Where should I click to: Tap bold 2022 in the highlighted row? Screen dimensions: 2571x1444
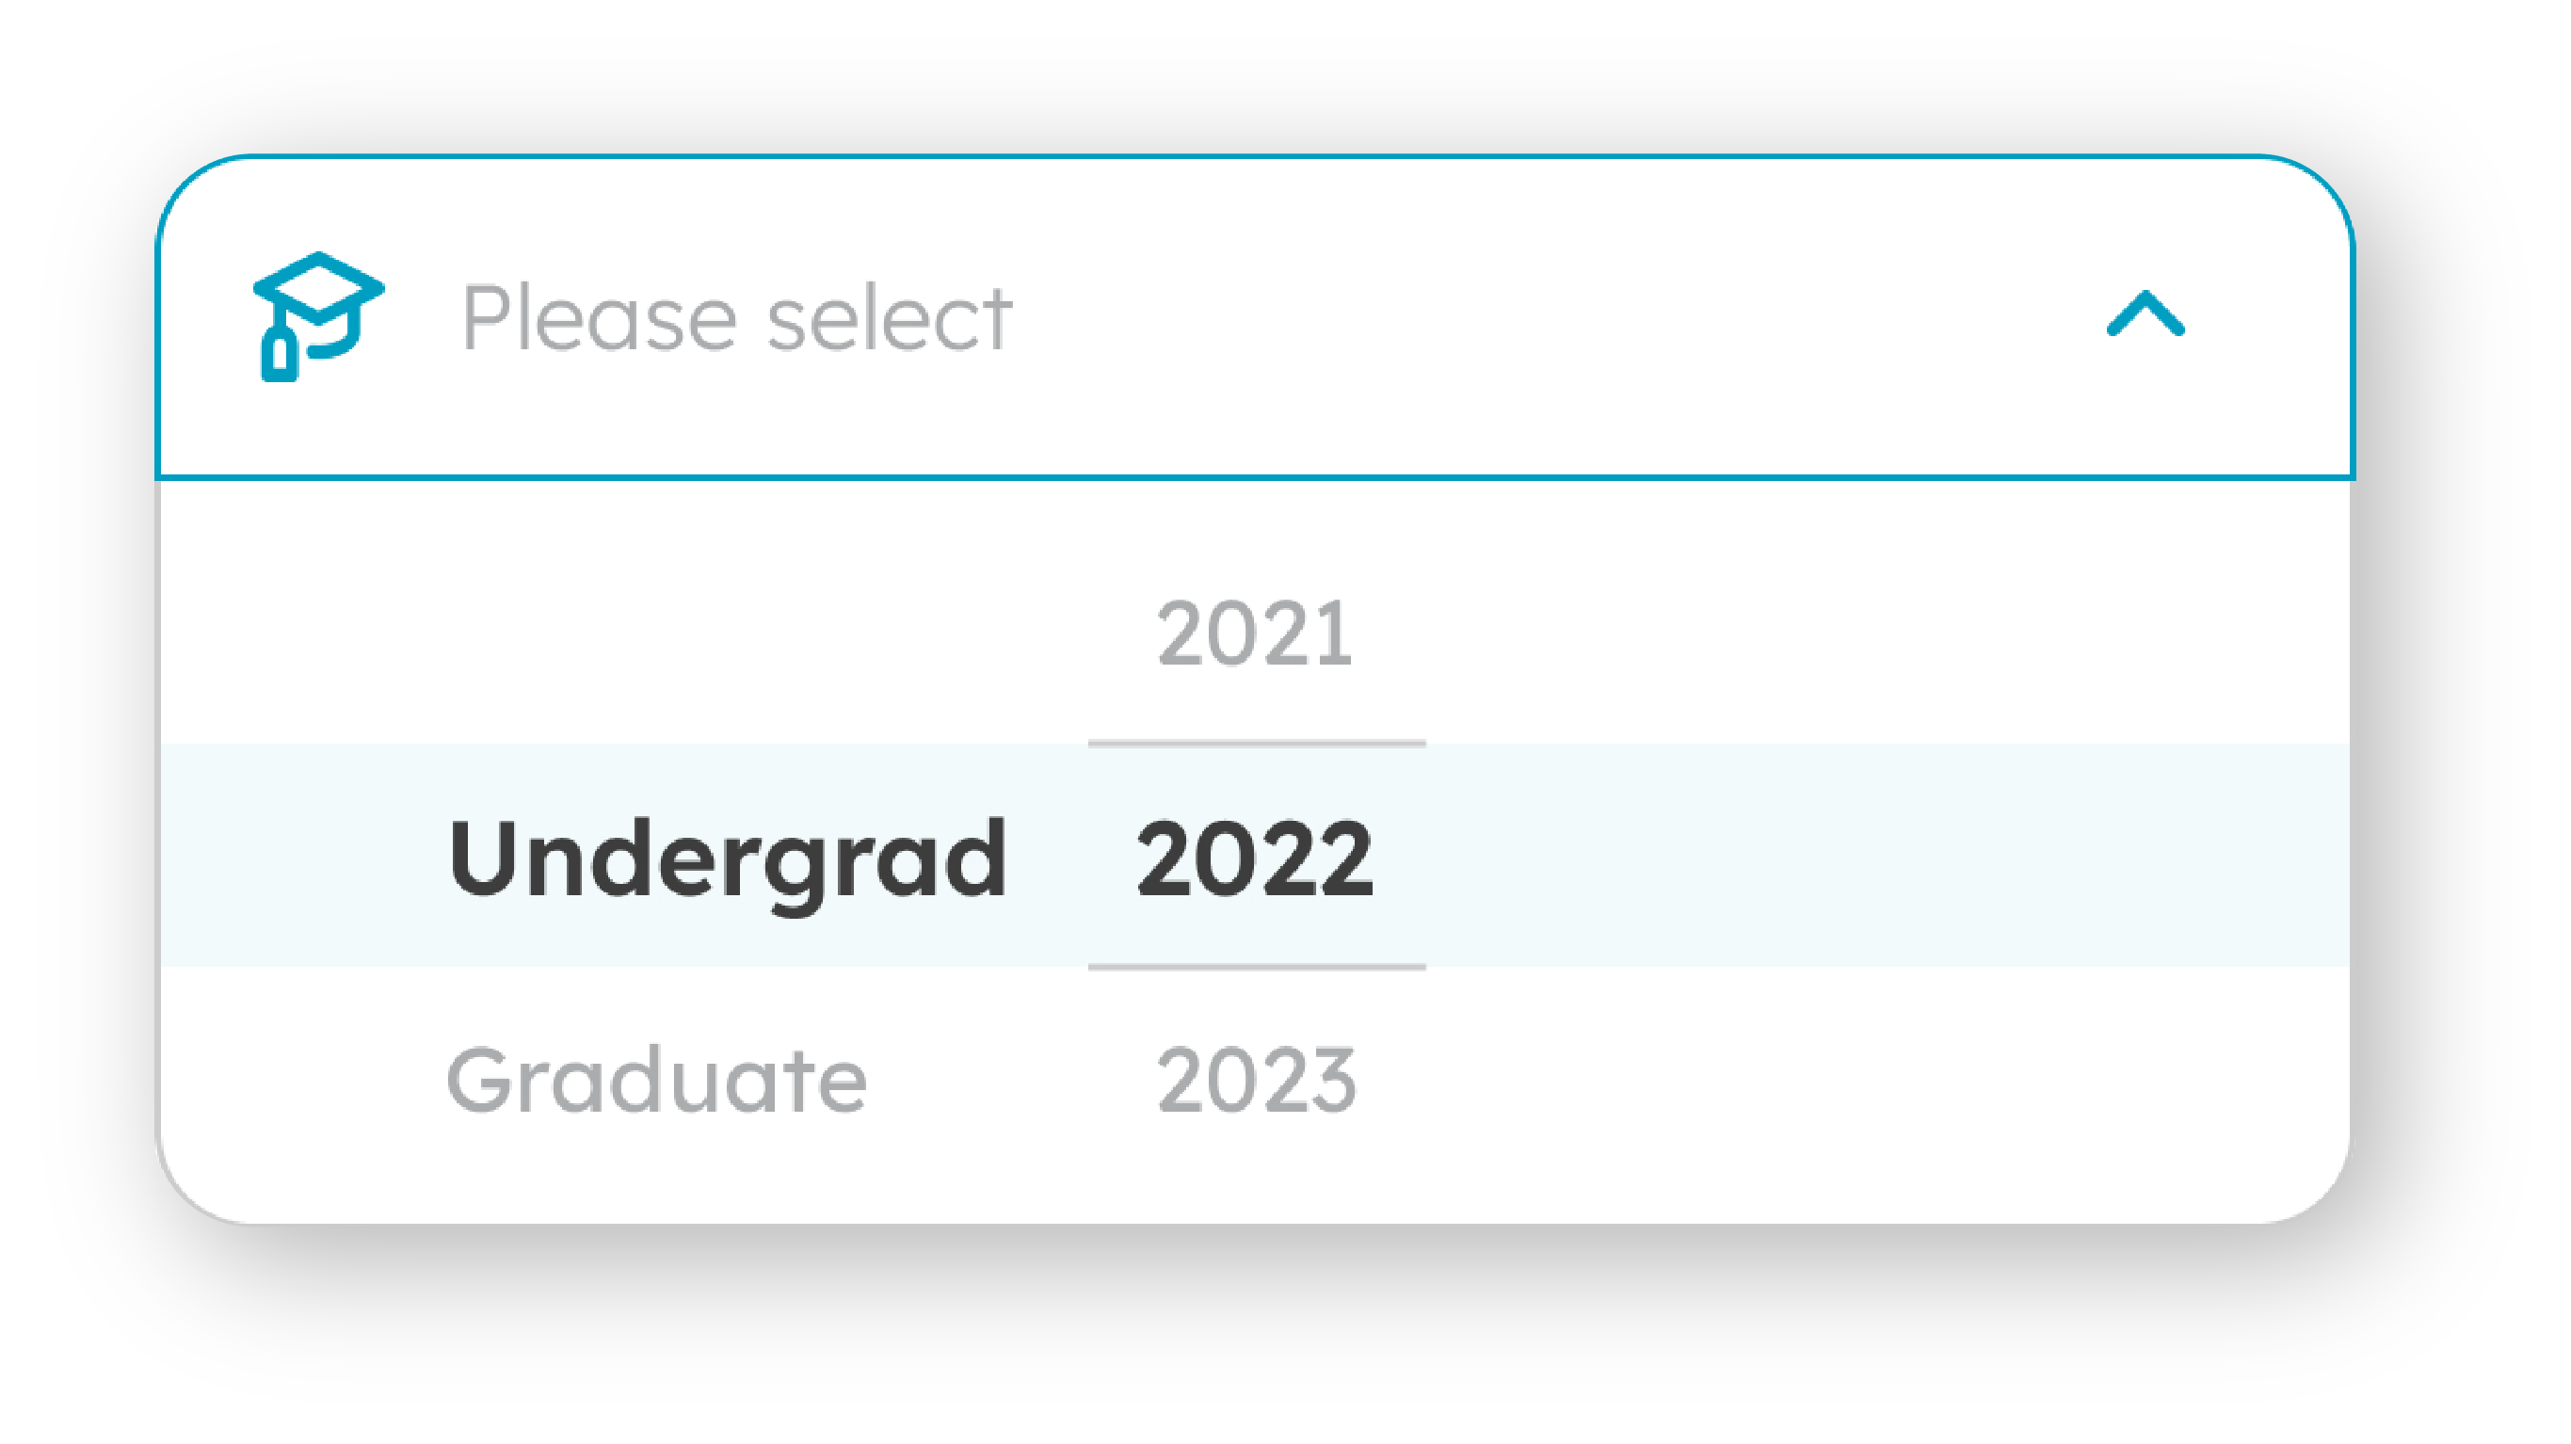(x=1255, y=858)
